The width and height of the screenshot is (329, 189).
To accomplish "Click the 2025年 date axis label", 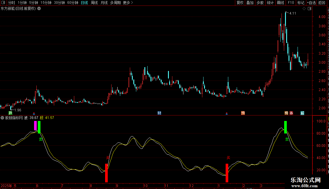I will click(x=6, y=186).
